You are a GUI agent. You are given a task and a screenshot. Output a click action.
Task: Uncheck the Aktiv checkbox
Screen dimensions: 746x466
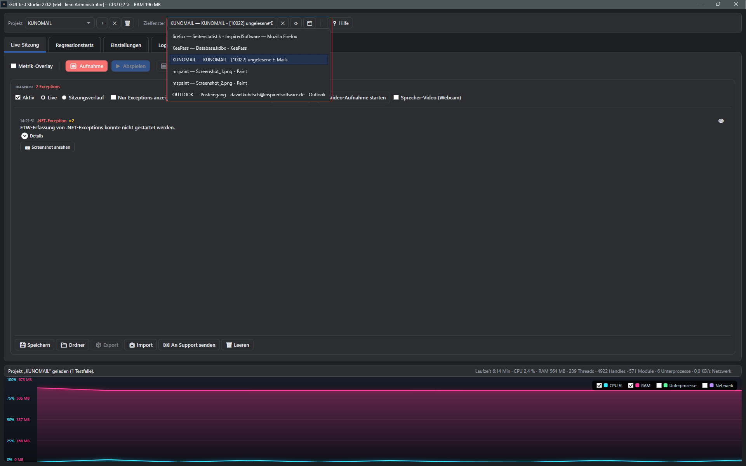click(x=18, y=97)
